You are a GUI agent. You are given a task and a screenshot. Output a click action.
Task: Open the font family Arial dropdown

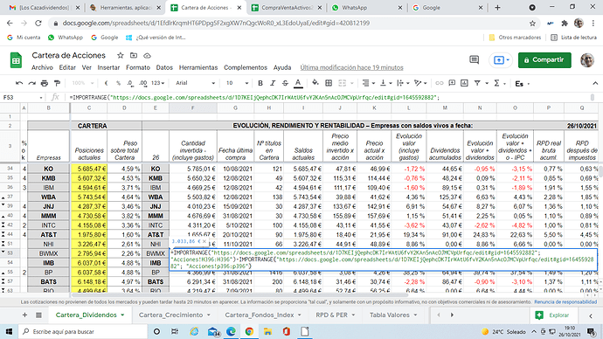click(x=195, y=83)
